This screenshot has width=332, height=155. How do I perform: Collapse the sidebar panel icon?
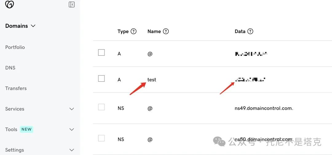click(72, 4)
